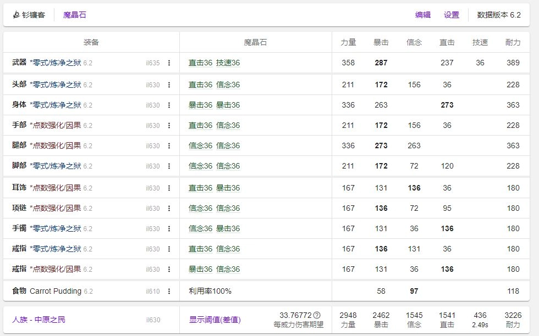The width and height of the screenshot is (539, 336).
Task: Select race 人族 - 中原之民
Action: pos(38,320)
